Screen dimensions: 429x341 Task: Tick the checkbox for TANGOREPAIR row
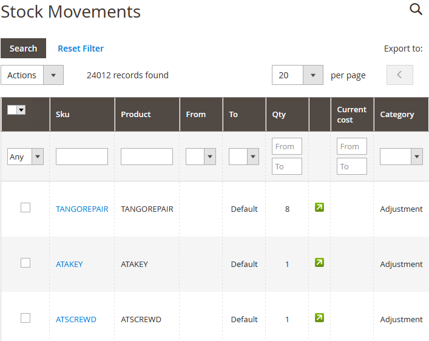[25, 208]
